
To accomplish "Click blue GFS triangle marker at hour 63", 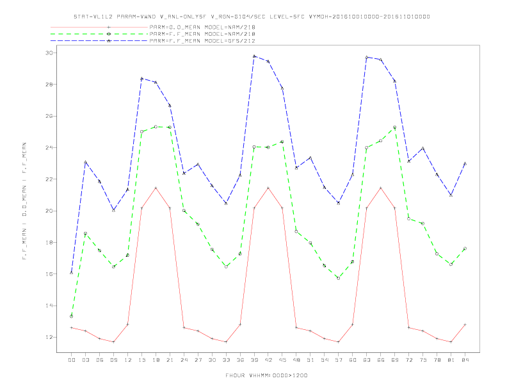I will (367, 57).
